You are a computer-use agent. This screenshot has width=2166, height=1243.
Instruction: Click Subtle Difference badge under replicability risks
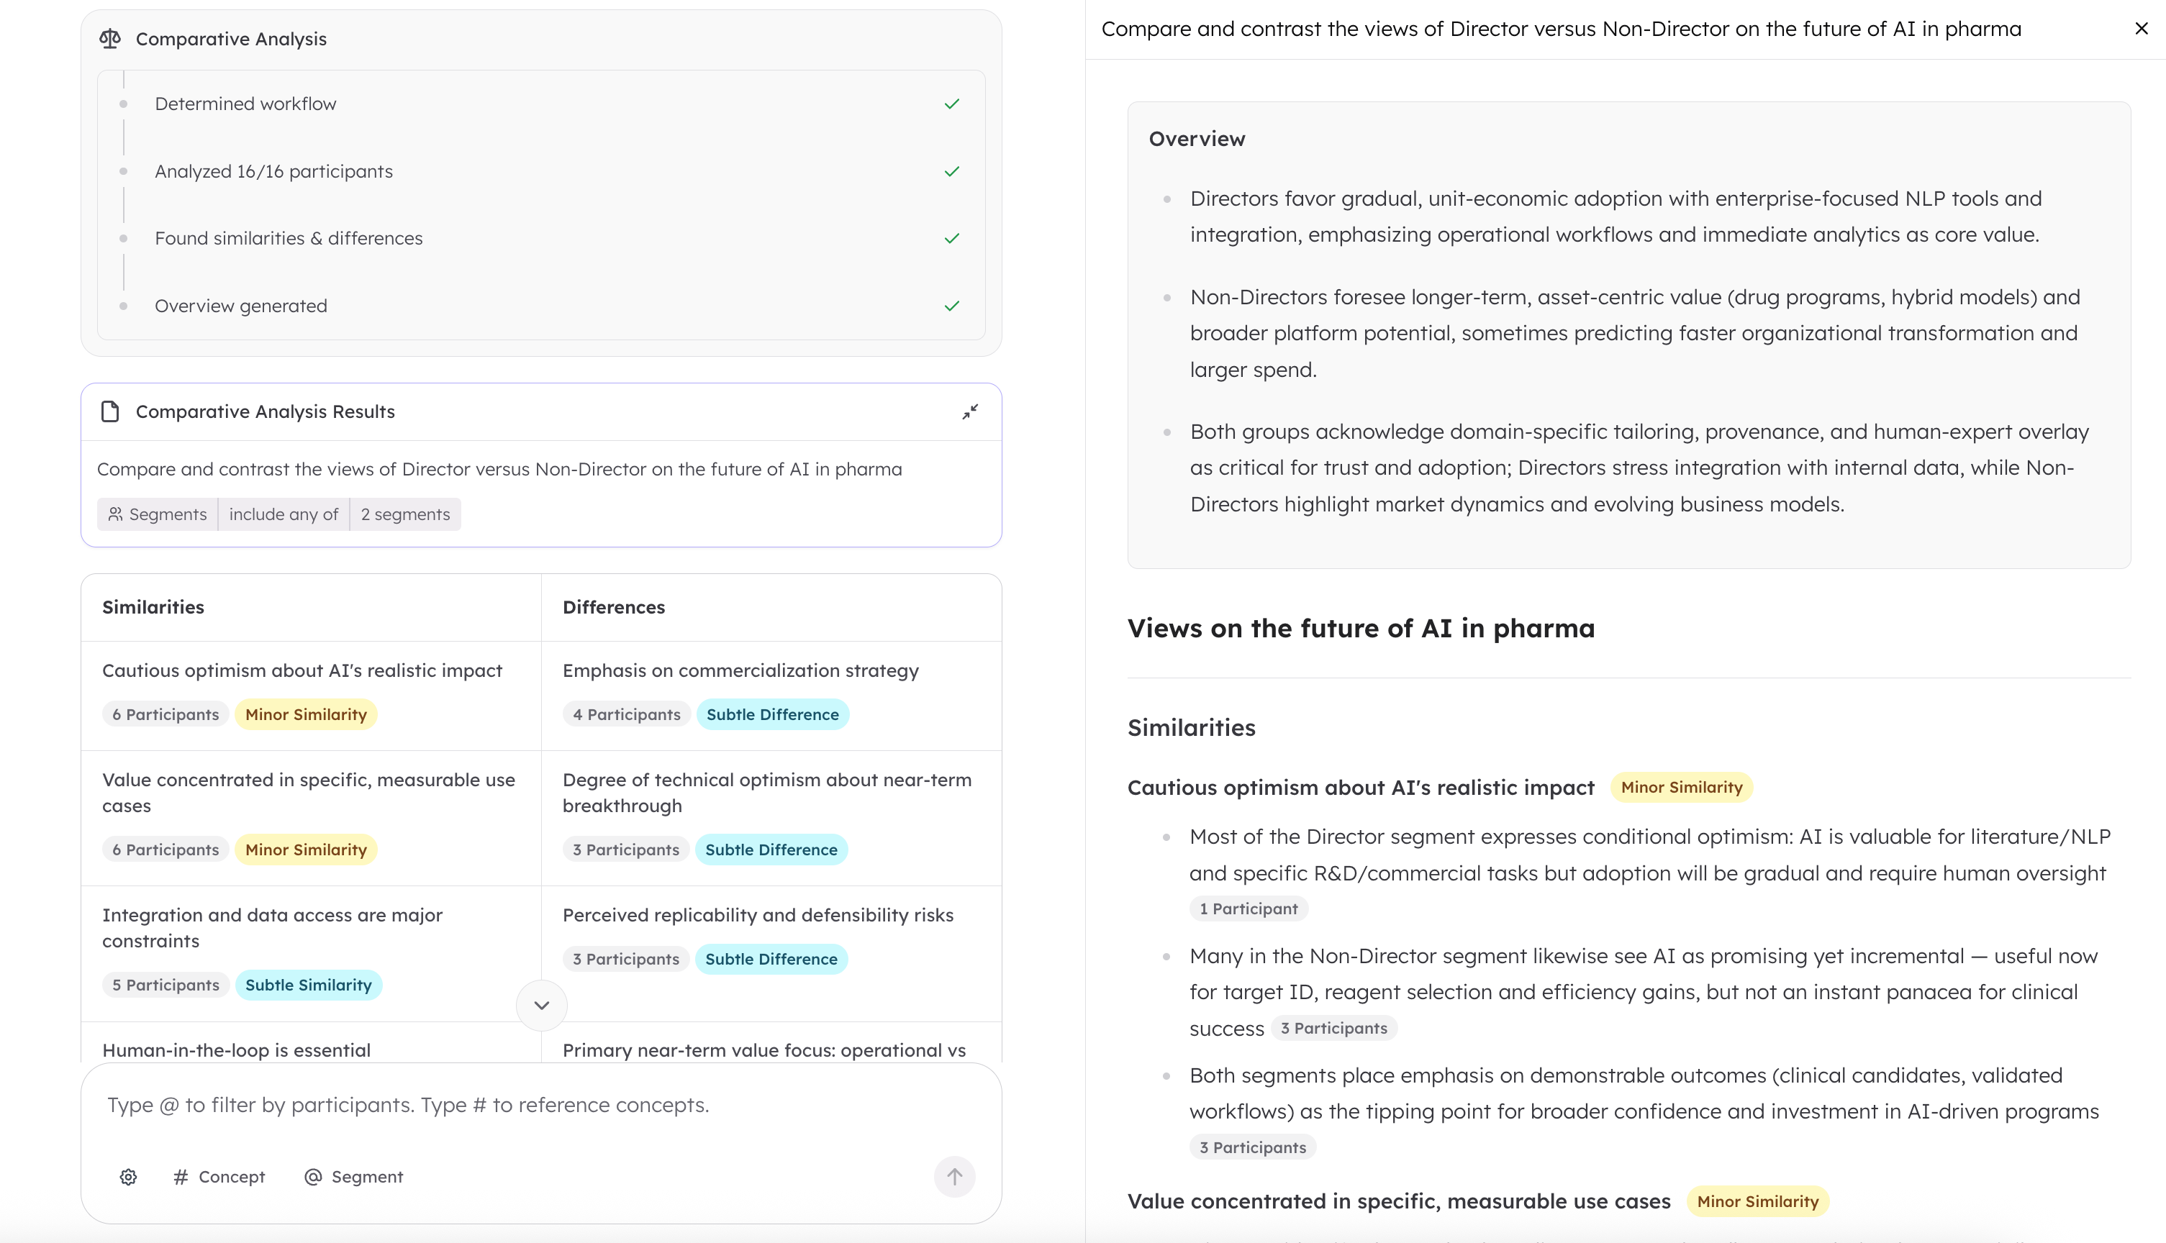771,959
